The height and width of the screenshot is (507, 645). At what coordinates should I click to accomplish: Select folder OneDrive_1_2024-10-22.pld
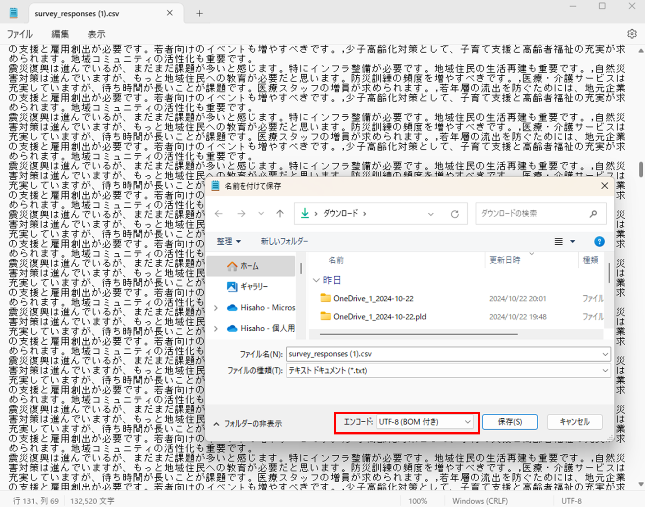pyautogui.click(x=379, y=317)
